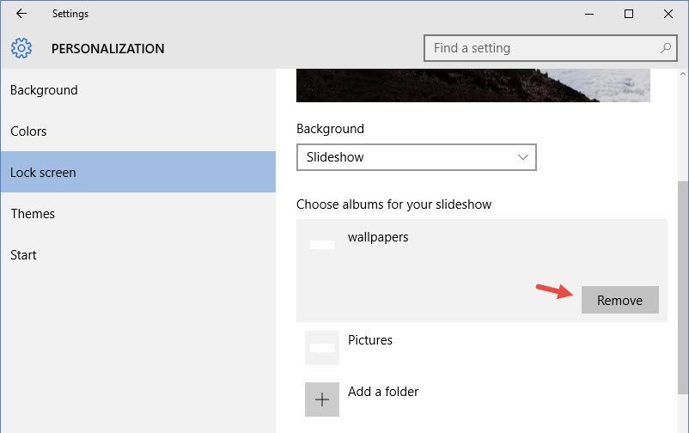689x433 pixels.
Task: Go back with the arrow icon
Action: pos(21,14)
